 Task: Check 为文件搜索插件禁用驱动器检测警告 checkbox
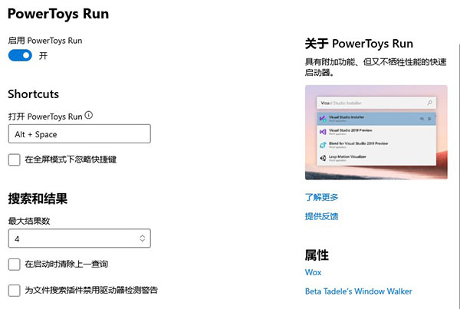point(14,291)
